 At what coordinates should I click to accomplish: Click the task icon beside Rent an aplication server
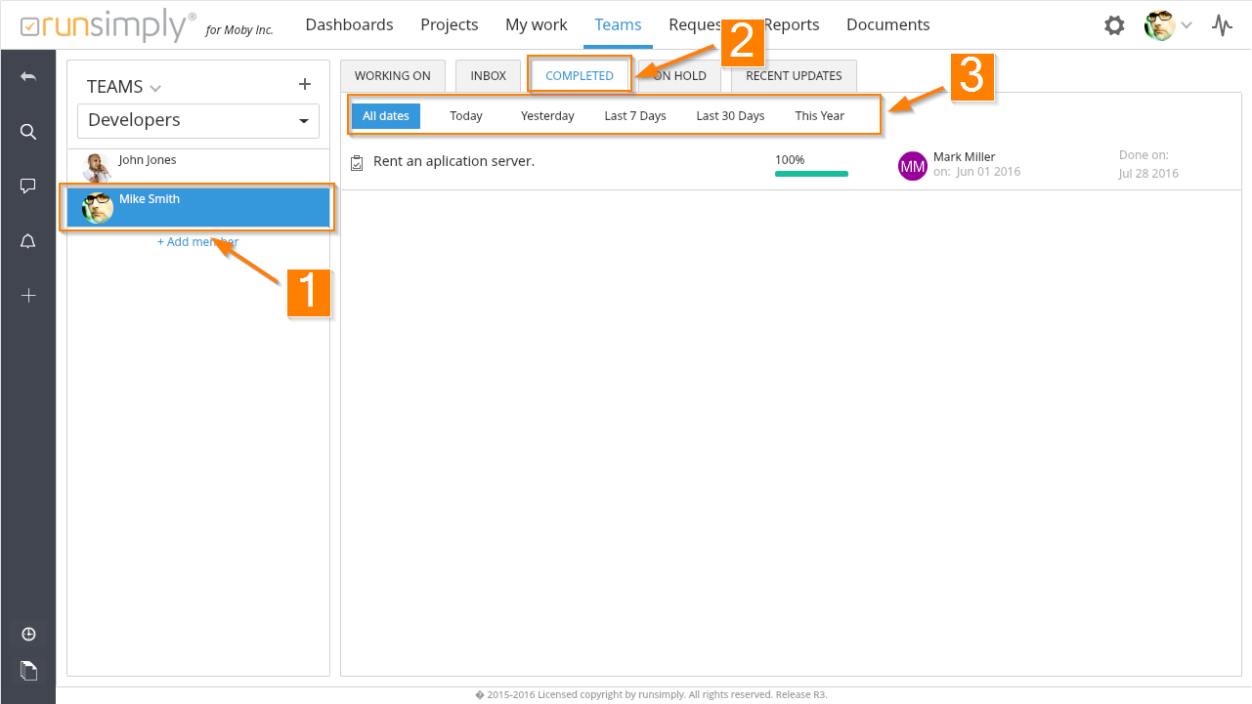point(357,162)
